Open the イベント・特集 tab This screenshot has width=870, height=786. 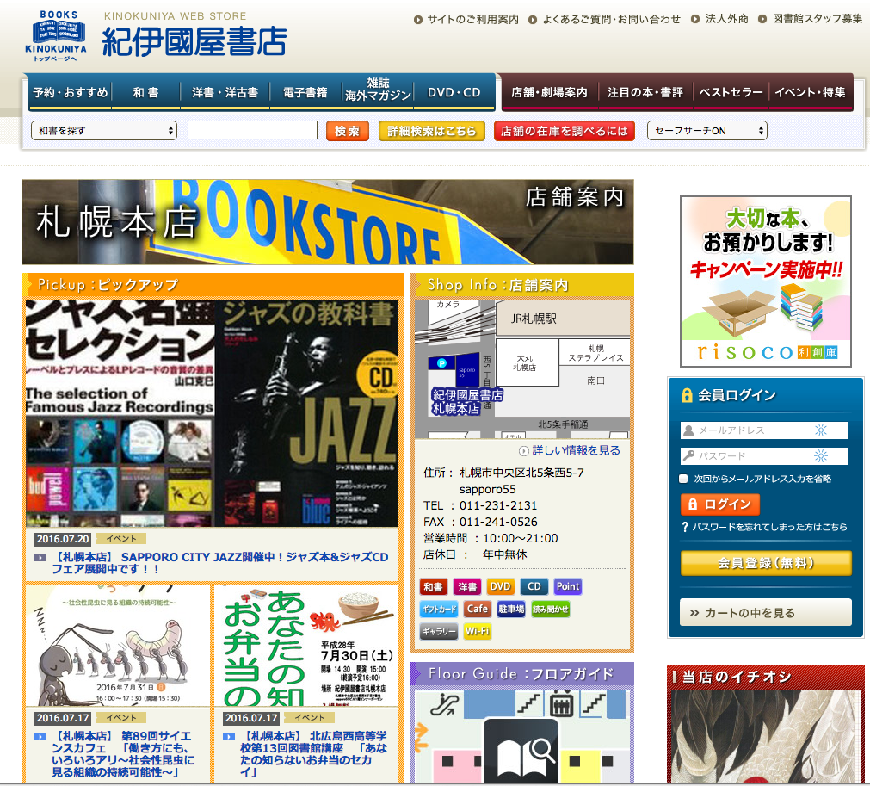[810, 92]
